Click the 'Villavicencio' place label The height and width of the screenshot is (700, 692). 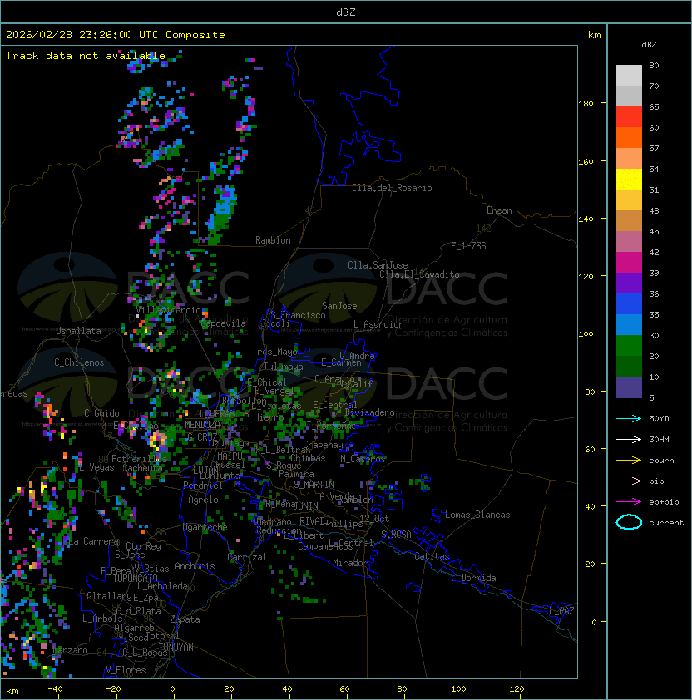pos(168,310)
